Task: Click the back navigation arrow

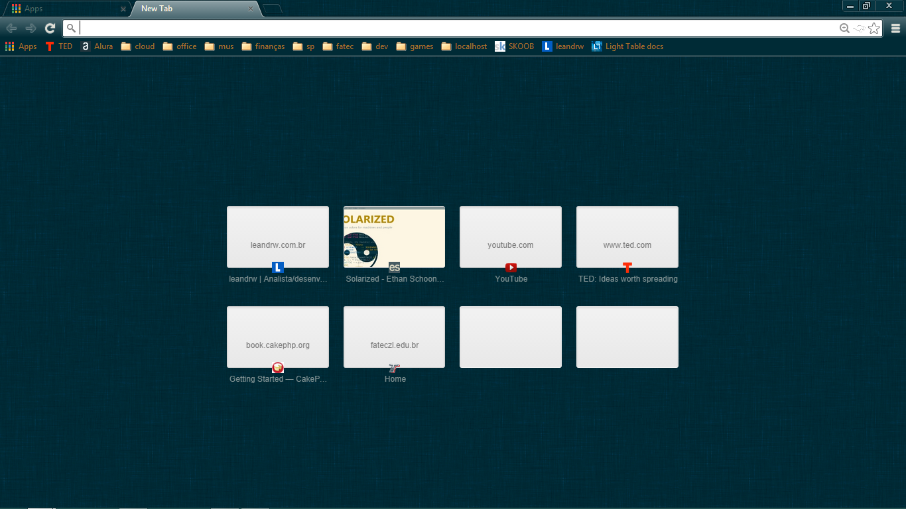Action: coord(11,28)
